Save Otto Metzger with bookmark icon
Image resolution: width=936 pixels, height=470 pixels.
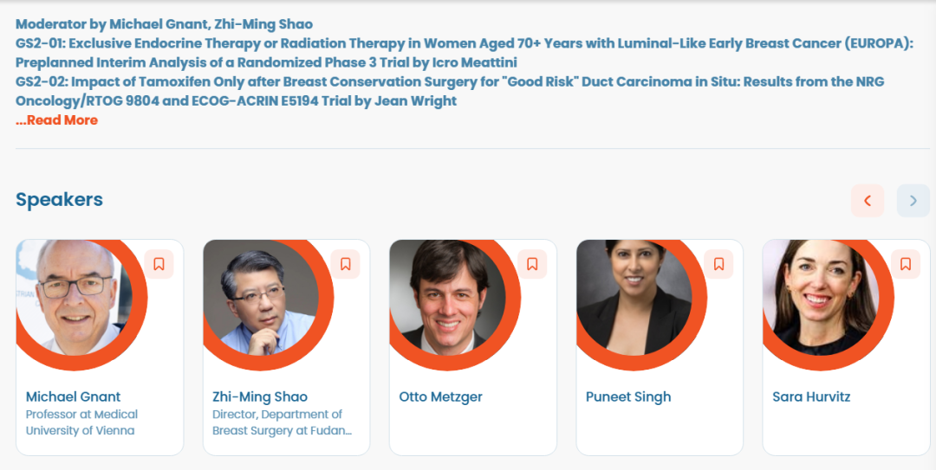[531, 264]
